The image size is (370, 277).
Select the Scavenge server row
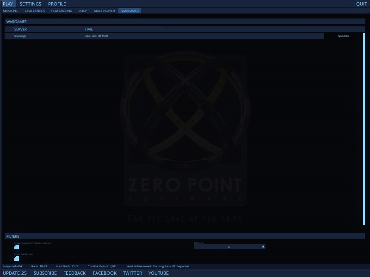coord(164,36)
